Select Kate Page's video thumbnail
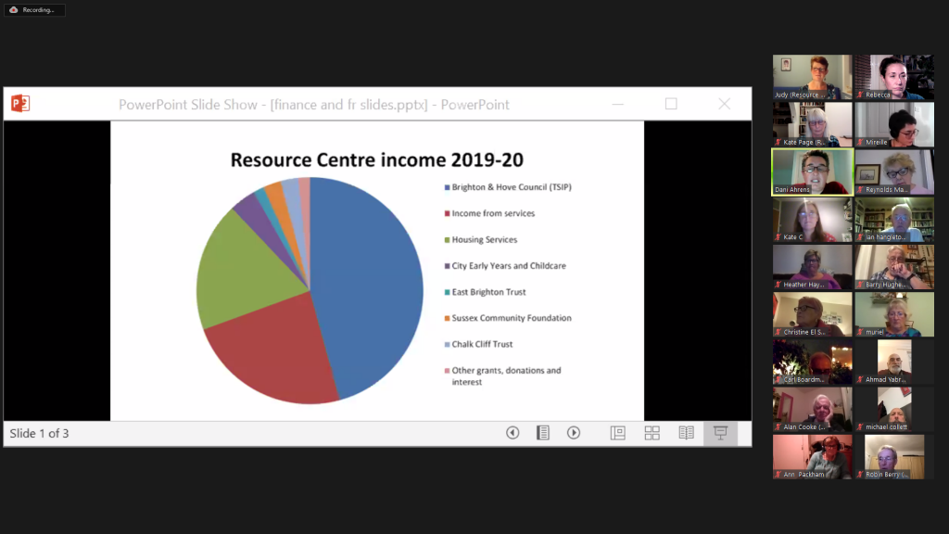 coord(812,124)
